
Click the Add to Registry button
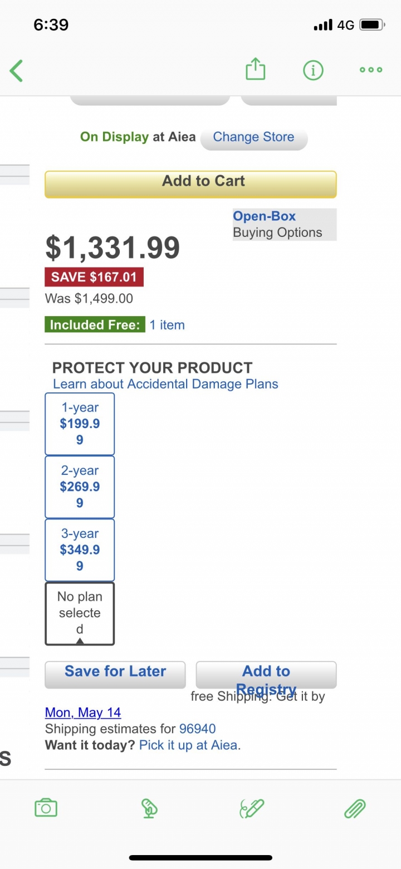tap(266, 675)
